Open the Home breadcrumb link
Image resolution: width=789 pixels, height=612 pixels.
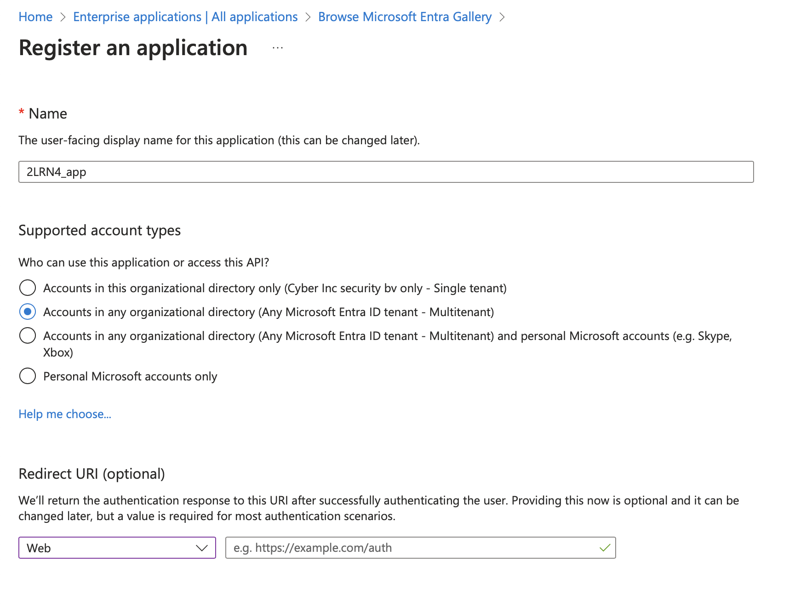click(35, 17)
